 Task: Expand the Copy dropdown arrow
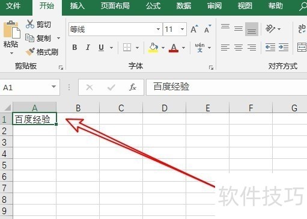[x=58, y=38]
